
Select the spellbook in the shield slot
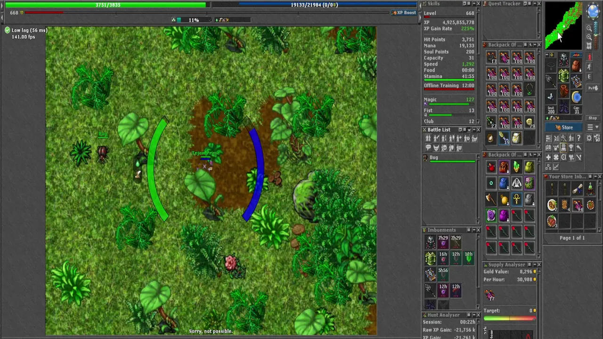click(x=576, y=81)
